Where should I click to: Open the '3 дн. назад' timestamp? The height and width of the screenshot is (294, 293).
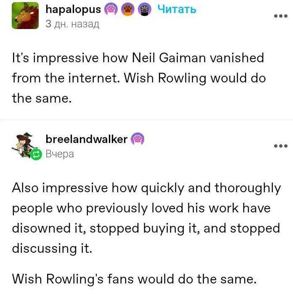[72, 24]
